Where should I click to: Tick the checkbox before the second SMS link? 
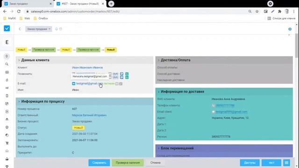pos(110,77)
